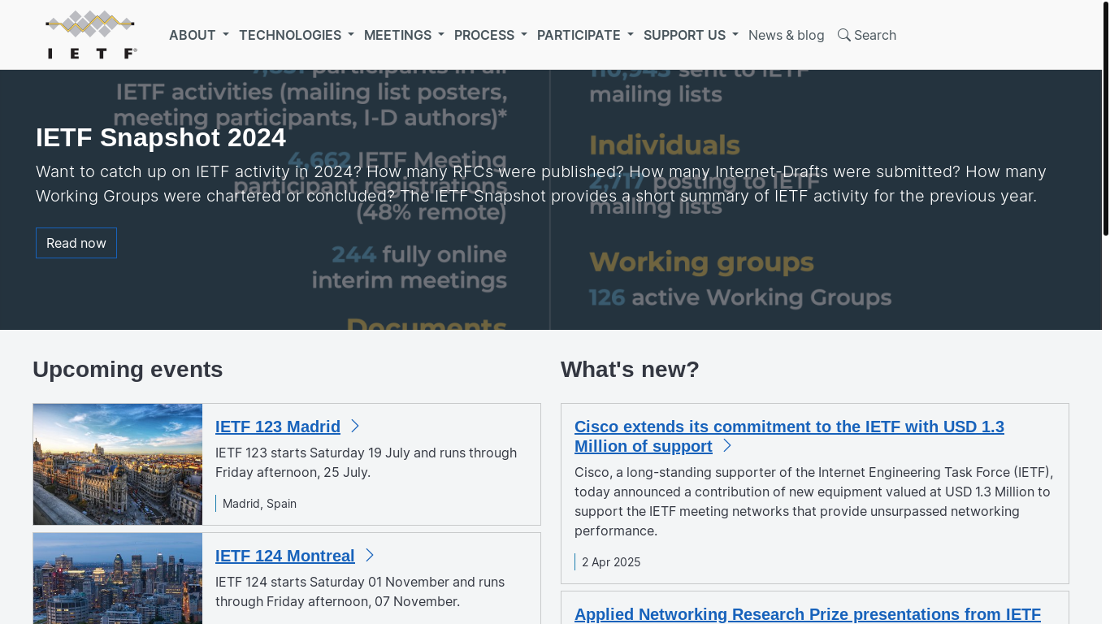Open the IETF 124 Montreal link

pyautogui.click(x=285, y=556)
